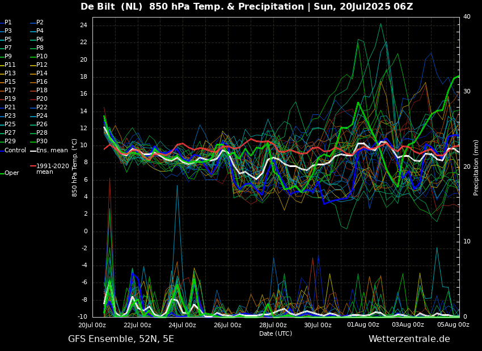The image size is (482, 351).
Task: Click the P29 legend entry
Action: tap(8, 141)
